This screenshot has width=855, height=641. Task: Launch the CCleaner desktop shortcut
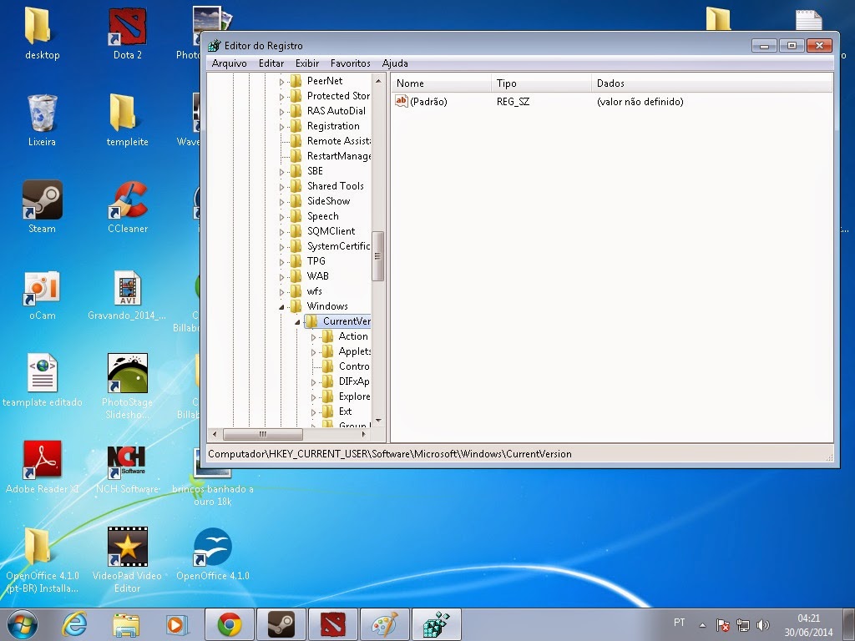click(x=127, y=207)
